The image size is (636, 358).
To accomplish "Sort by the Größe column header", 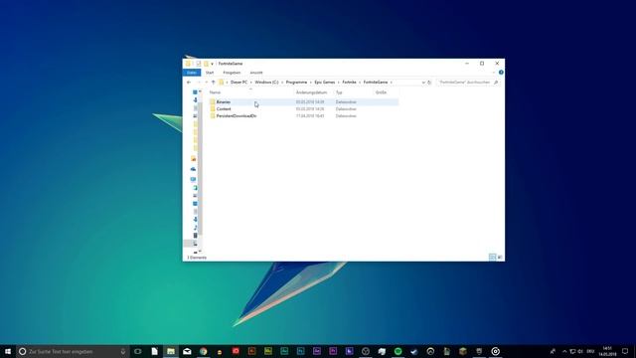I will click(381, 92).
